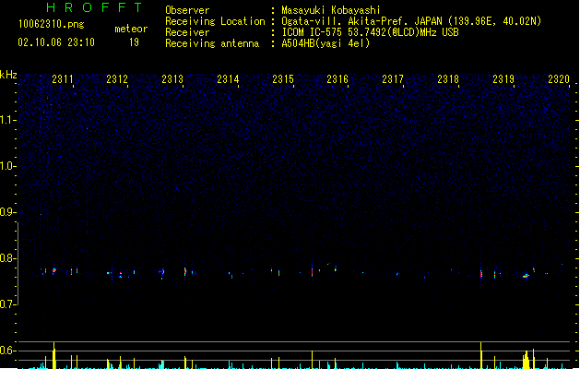Click the 2317 time axis marker

393,79
